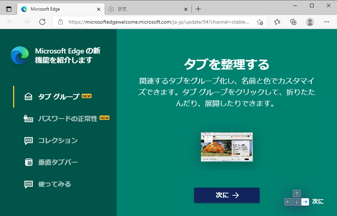This screenshot has height=216, width=337.
Task: Click the Edge logo on Microsoft Edge tab
Action: [24, 9]
